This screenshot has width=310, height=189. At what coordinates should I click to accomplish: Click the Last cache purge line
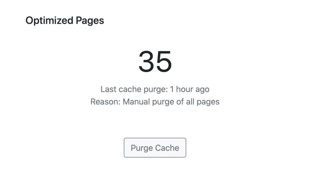pyautogui.click(x=155, y=89)
